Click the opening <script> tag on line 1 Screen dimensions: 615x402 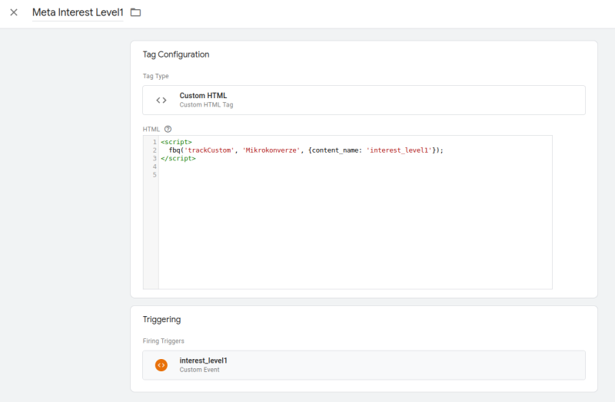tap(176, 142)
